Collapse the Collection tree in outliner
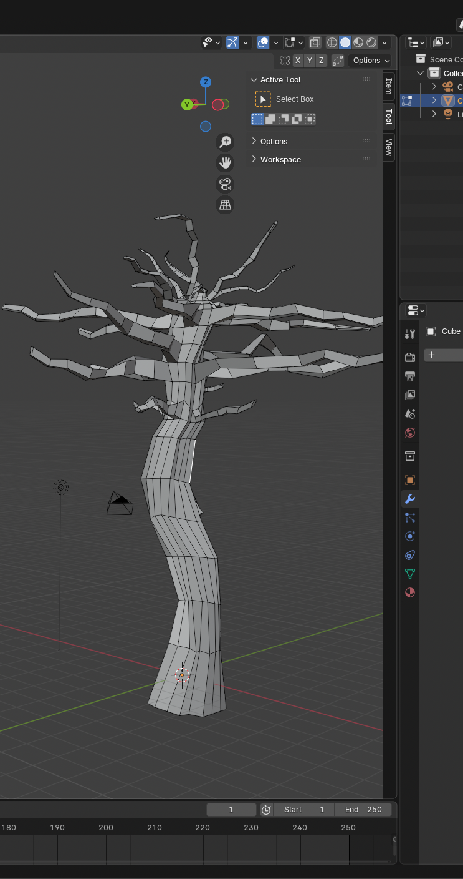The image size is (463, 879). 421,73
